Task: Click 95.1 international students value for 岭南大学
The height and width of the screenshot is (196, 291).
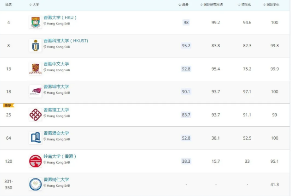Action: click(x=274, y=161)
